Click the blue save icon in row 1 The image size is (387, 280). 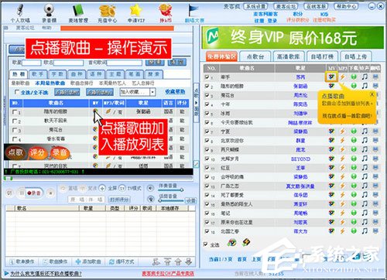coord(375,77)
